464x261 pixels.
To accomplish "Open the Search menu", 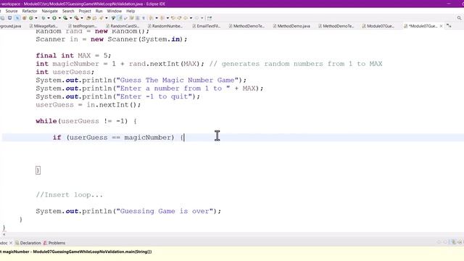I will point(68,11).
